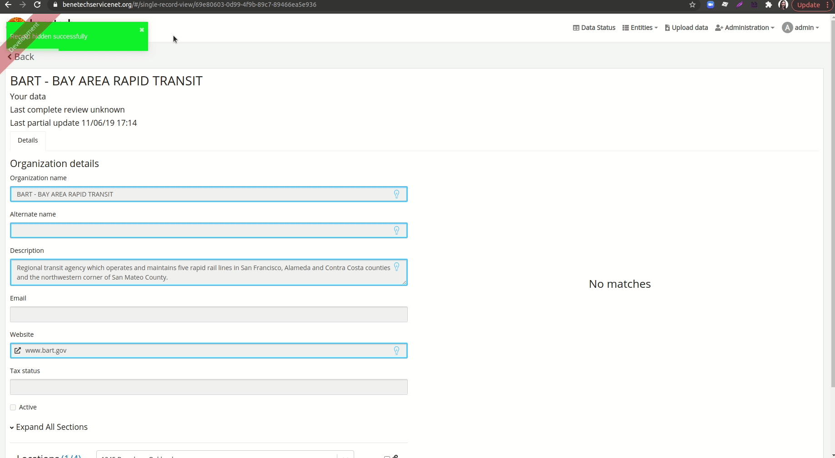This screenshot has width=835, height=458.
Task: Toggle the checkbox beside the Locations address
Action: pos(387,456)
